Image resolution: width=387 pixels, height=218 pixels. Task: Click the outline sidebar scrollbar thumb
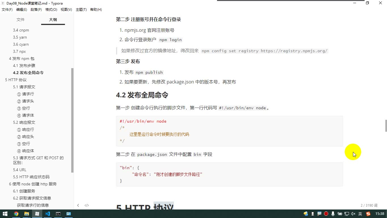pos(72,120)
